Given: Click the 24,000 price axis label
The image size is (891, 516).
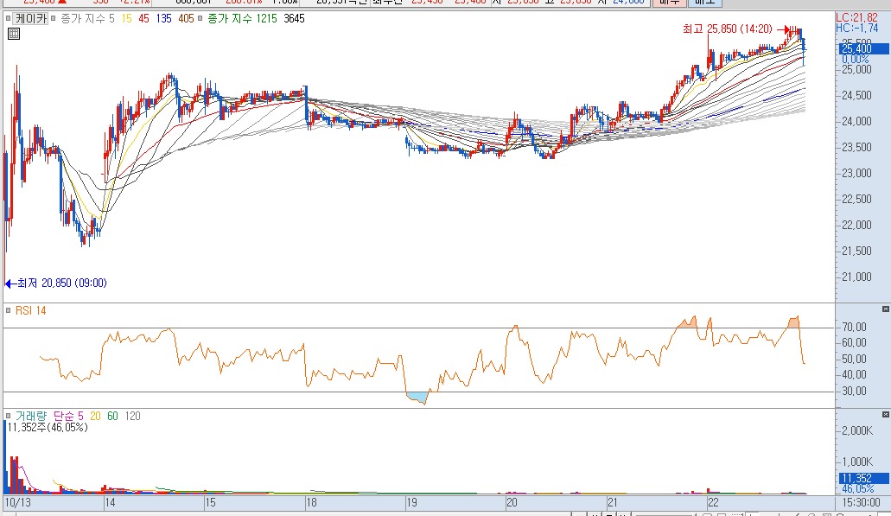Looking at the screenshot, I should (x=856, y=121).
